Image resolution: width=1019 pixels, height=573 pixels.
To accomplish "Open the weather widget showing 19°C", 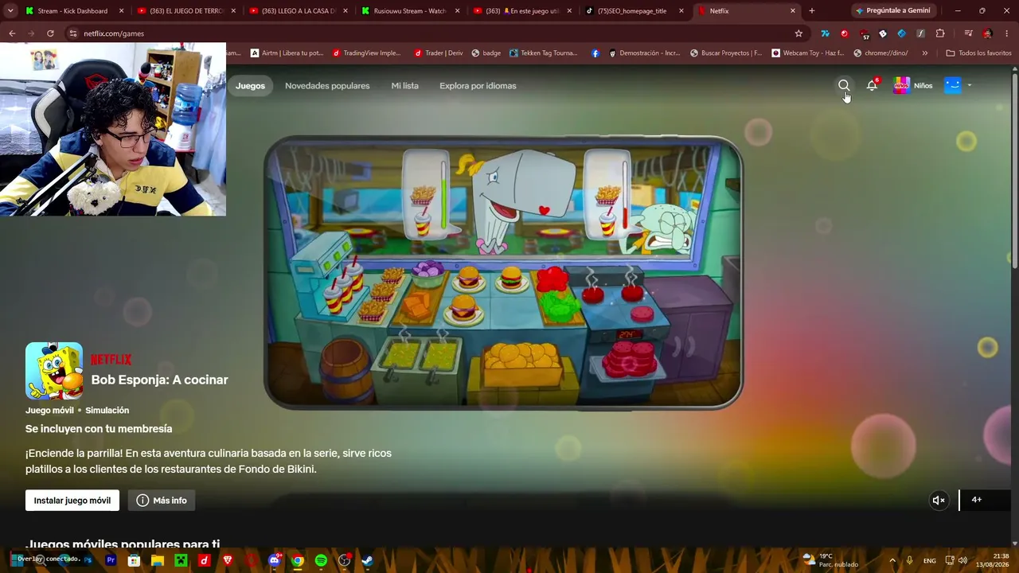I will tap(830, 560).
